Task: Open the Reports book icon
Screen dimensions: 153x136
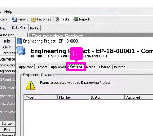Action: [x=75, y=19]
